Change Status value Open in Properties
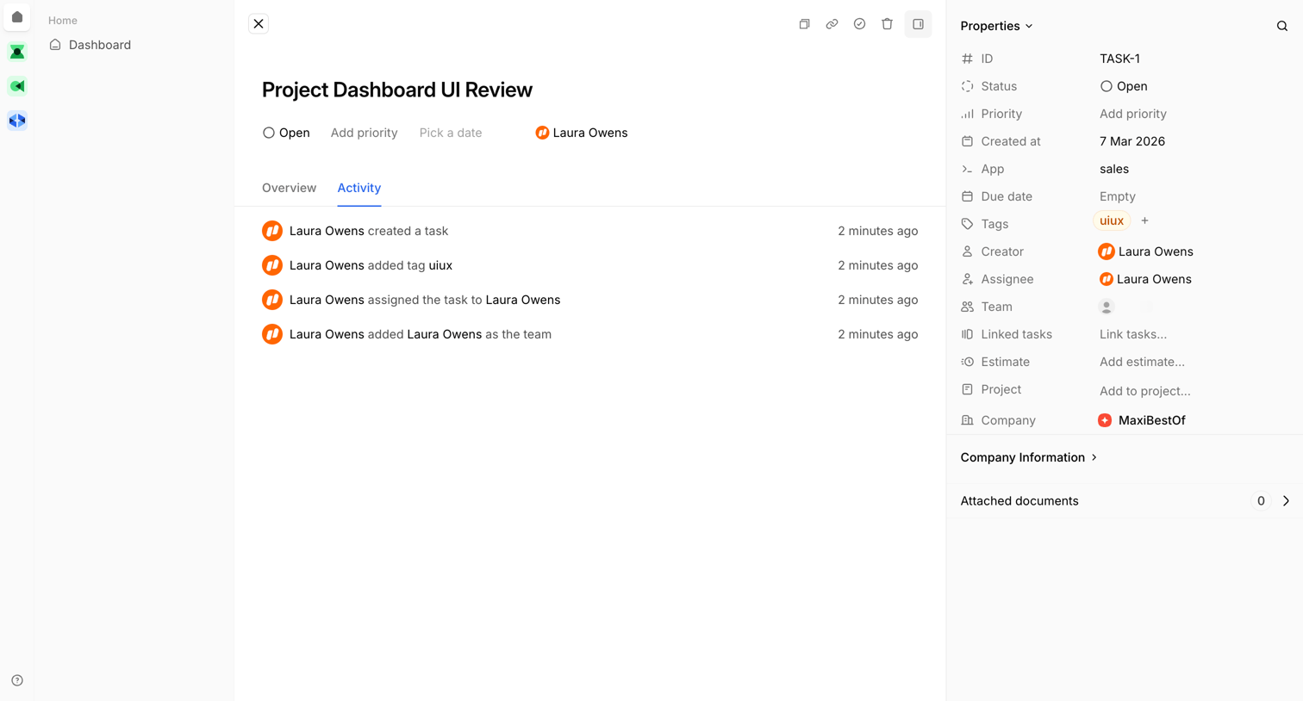This screenshot has width=1303, height=701. click(x=1124, y=86)
